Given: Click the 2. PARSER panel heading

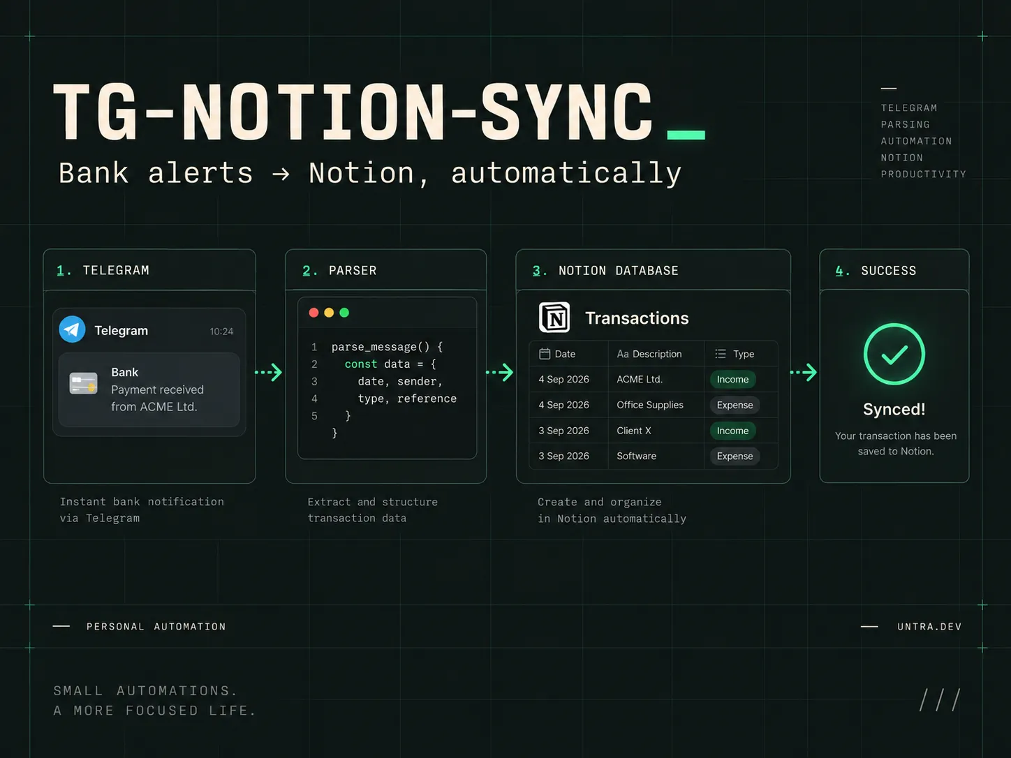Looking at the screenshot, I should click(339, 270).
